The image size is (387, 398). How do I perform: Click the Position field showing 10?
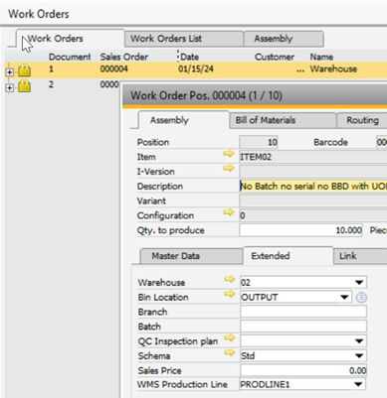(259, 142)
